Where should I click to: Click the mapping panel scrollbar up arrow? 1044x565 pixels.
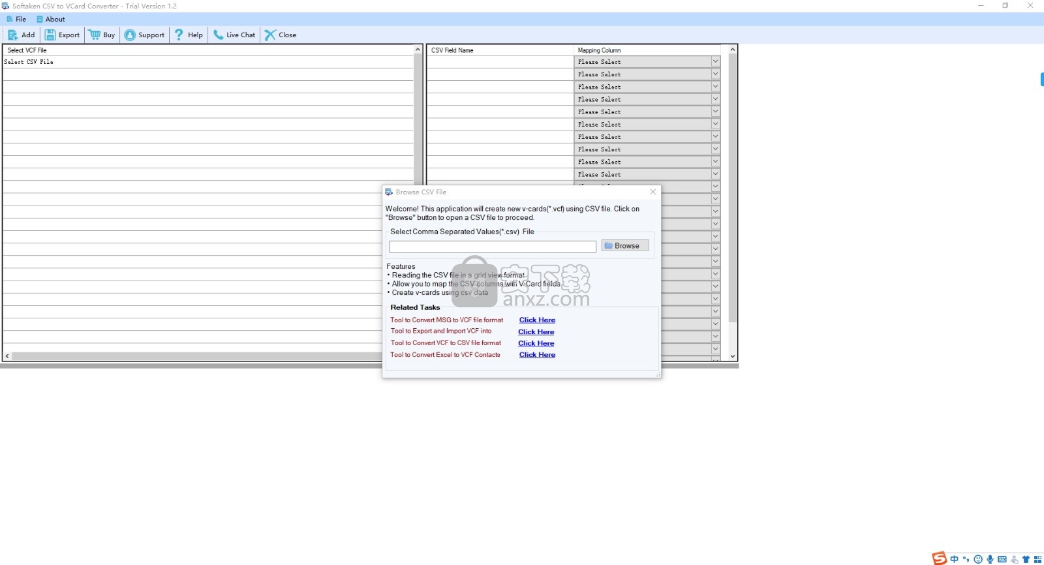733,50
